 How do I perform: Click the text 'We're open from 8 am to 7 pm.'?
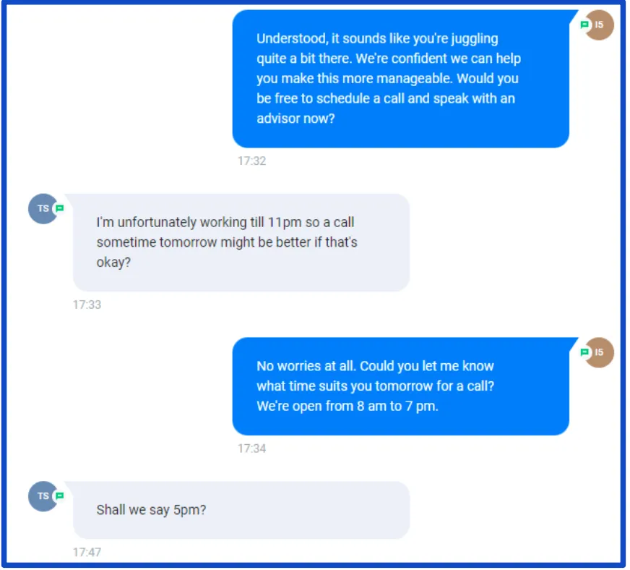(x=347, y=407)
